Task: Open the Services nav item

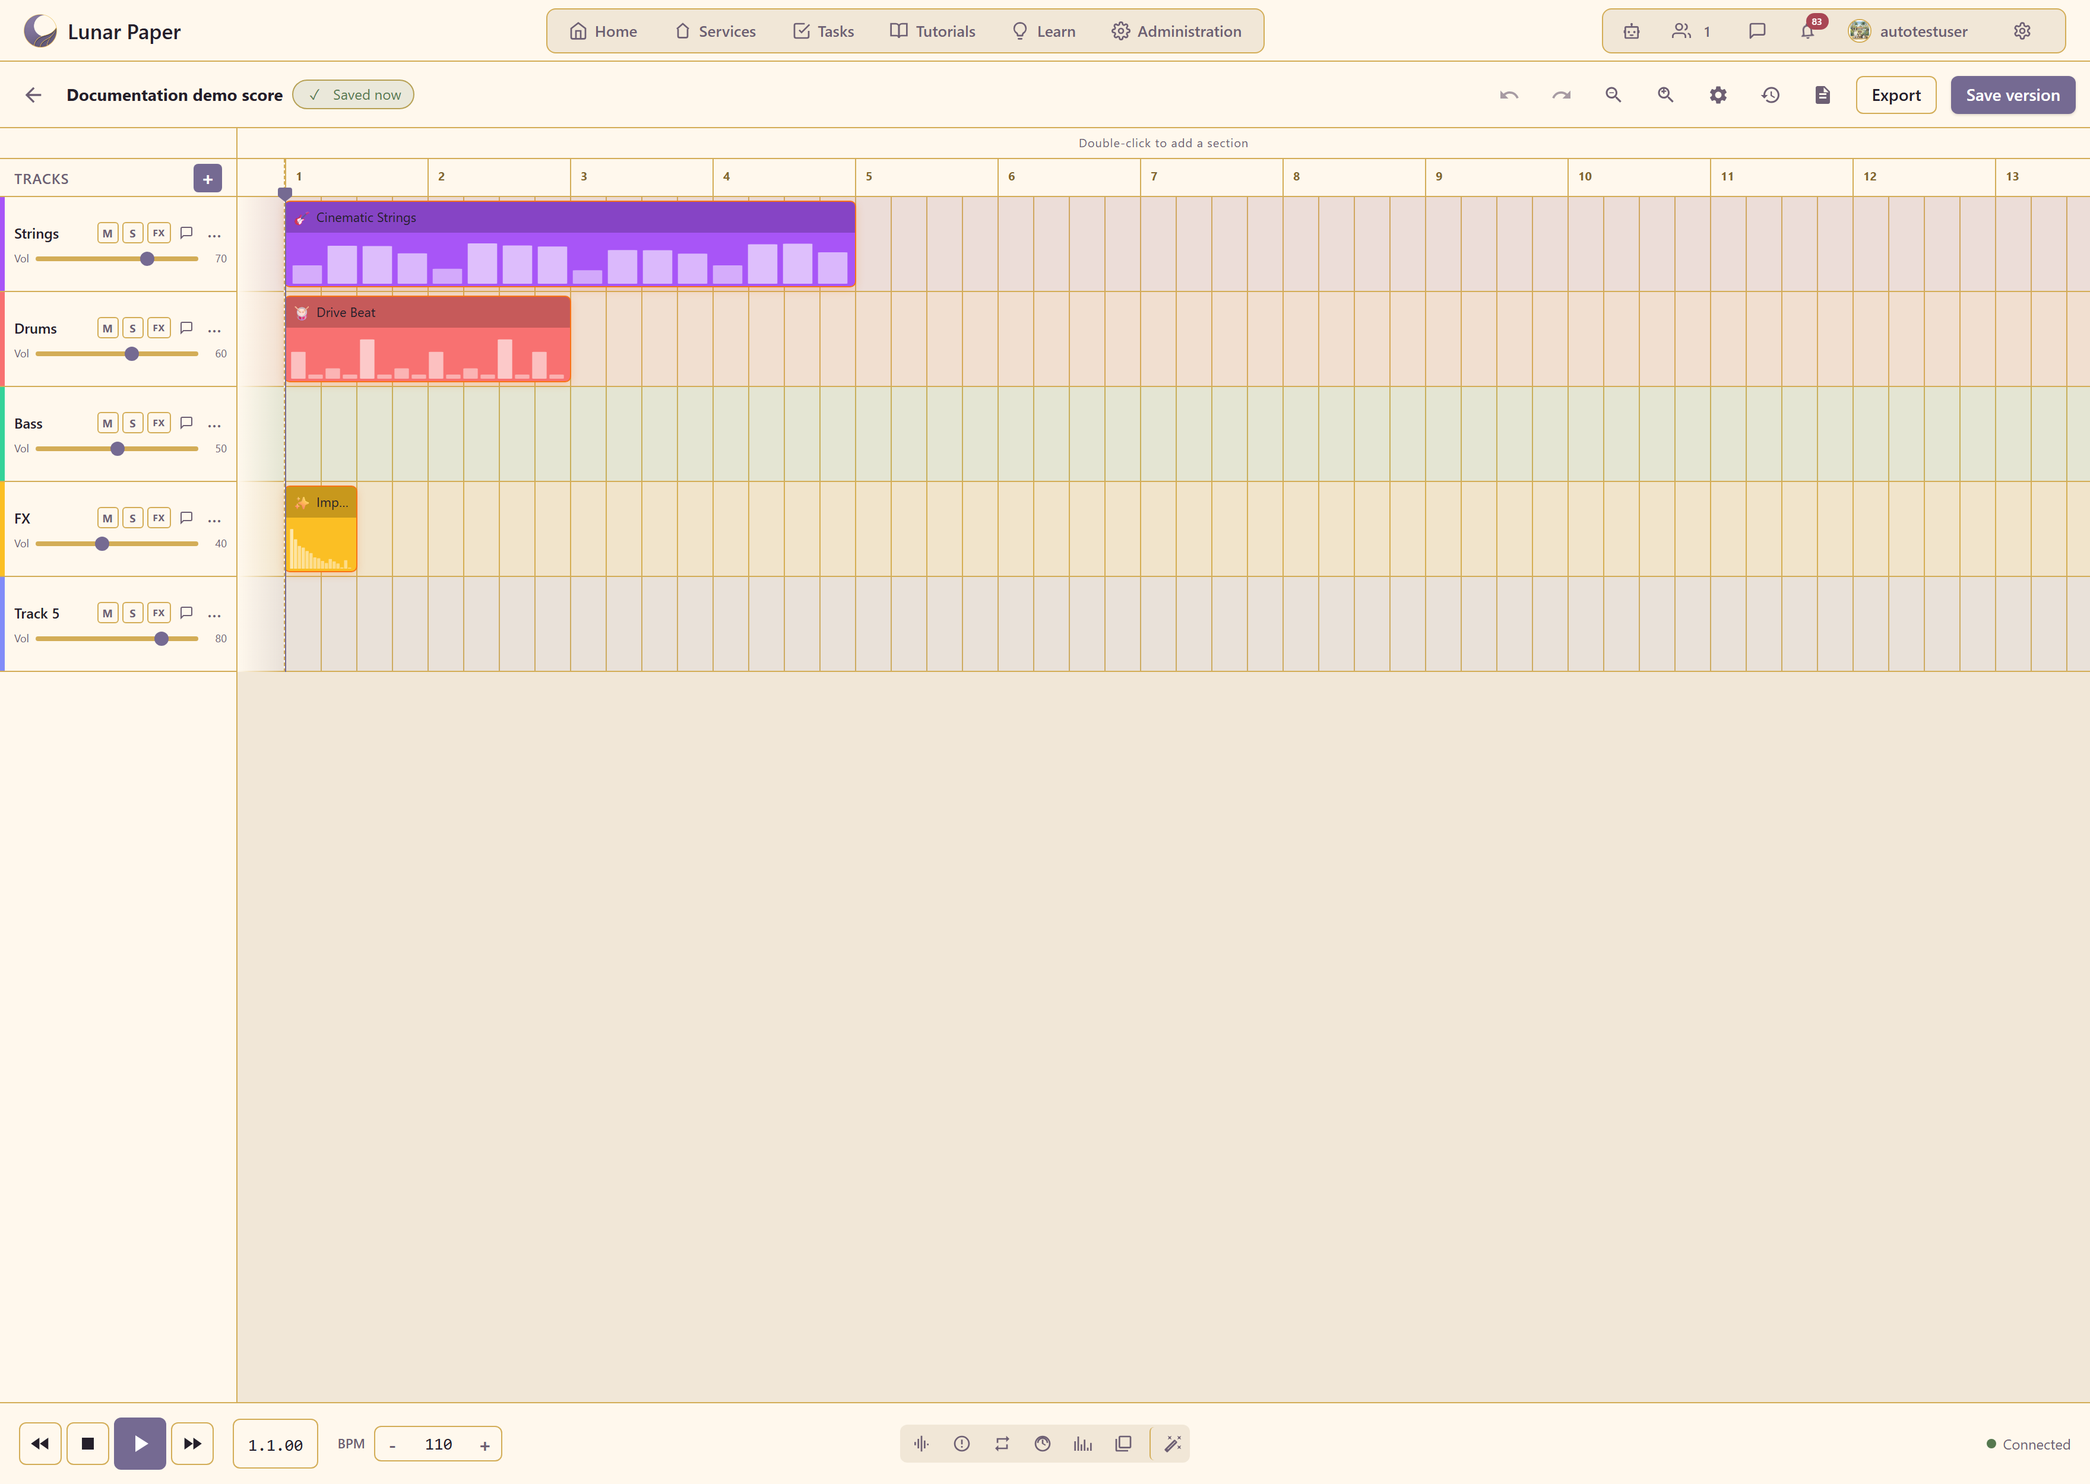Action: click(x=715, y=31)
